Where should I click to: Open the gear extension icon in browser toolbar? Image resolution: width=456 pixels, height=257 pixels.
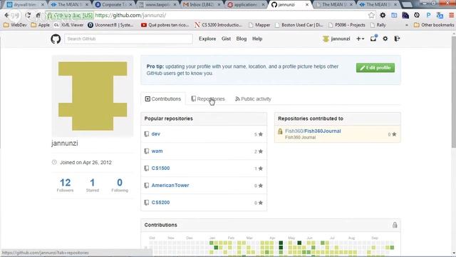(x=383, y=15)
